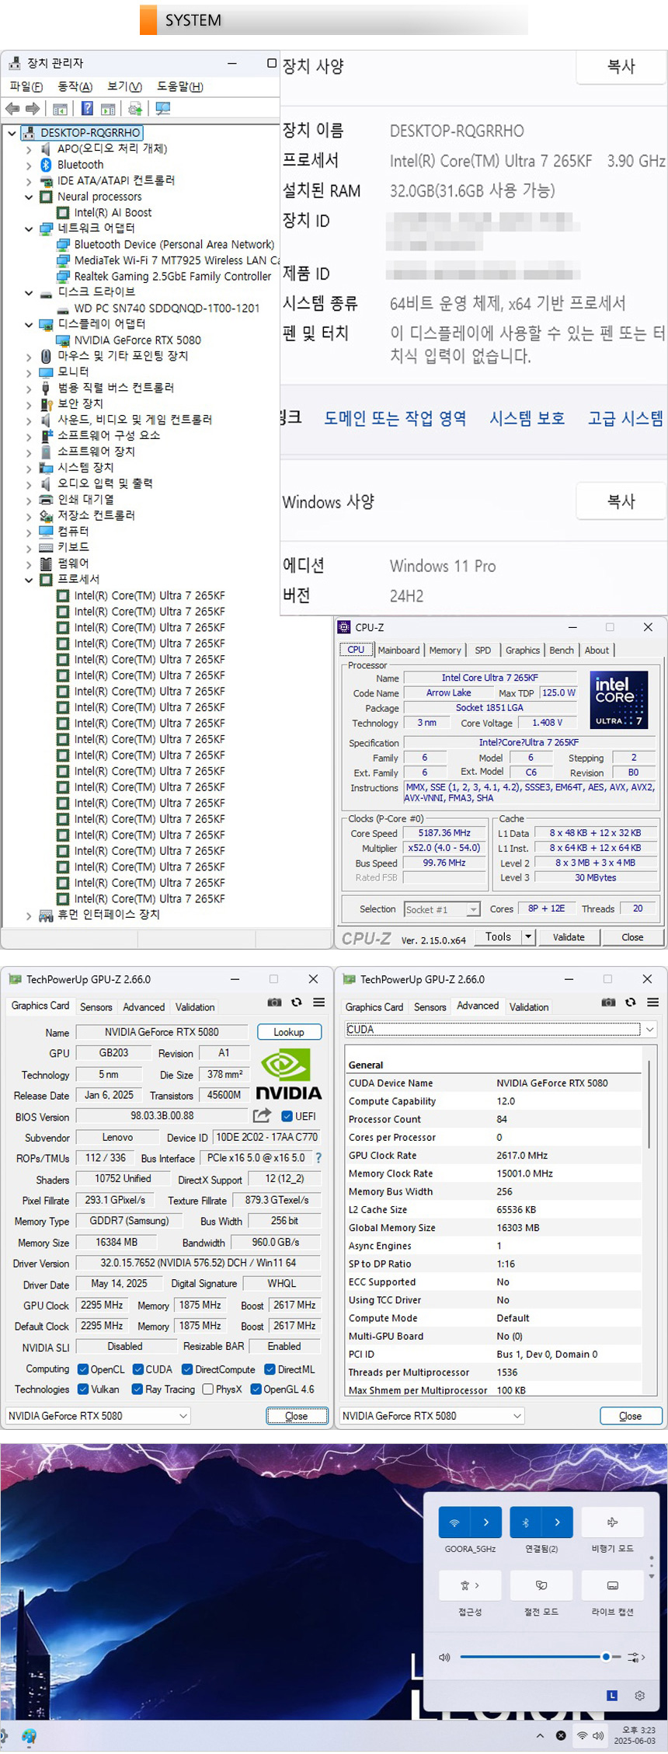Click the 시스템 보호 link

[527, 419]
